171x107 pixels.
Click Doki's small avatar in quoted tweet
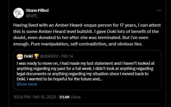click(x=20, y=56)
